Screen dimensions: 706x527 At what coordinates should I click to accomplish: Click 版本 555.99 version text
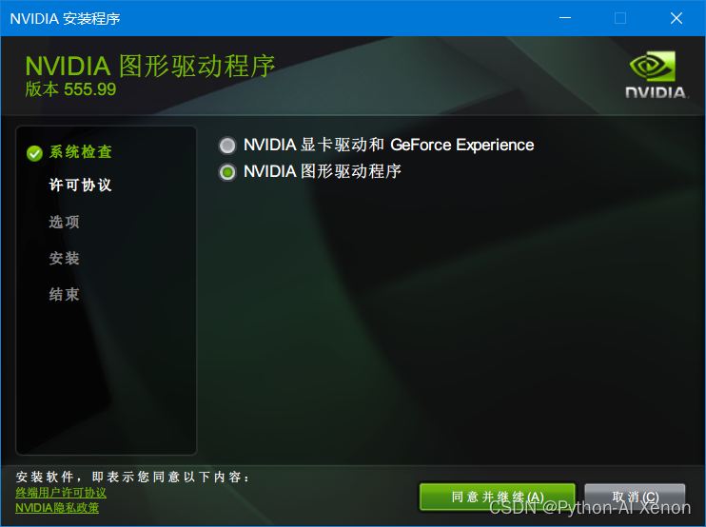coord(70,89)
